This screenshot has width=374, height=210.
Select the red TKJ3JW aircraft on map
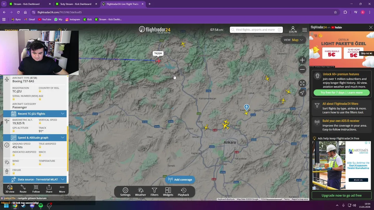pyautogui.click(x=158, y=61)
